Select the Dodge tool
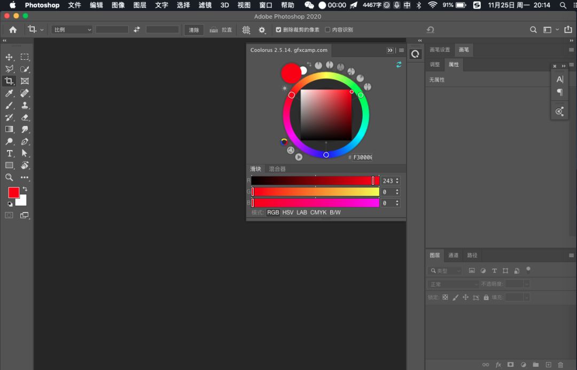Viewport: 577px width, 370px height. point(9,141)
